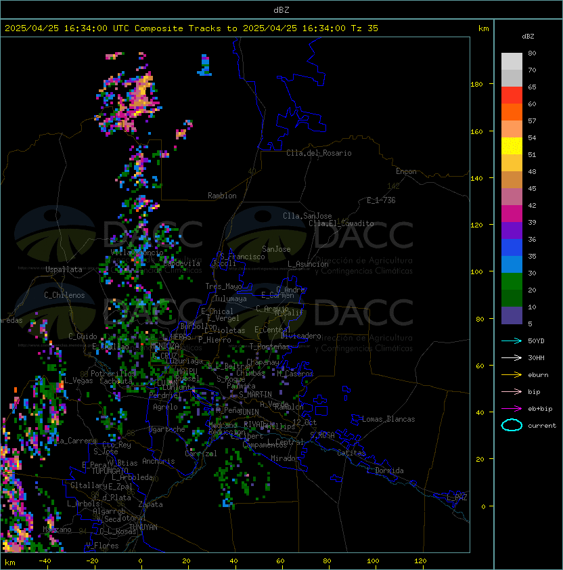Click the peach swatch between 57 and 54 dBZ
The width and height of the screenshot is (563, 570).
(512, 129)
